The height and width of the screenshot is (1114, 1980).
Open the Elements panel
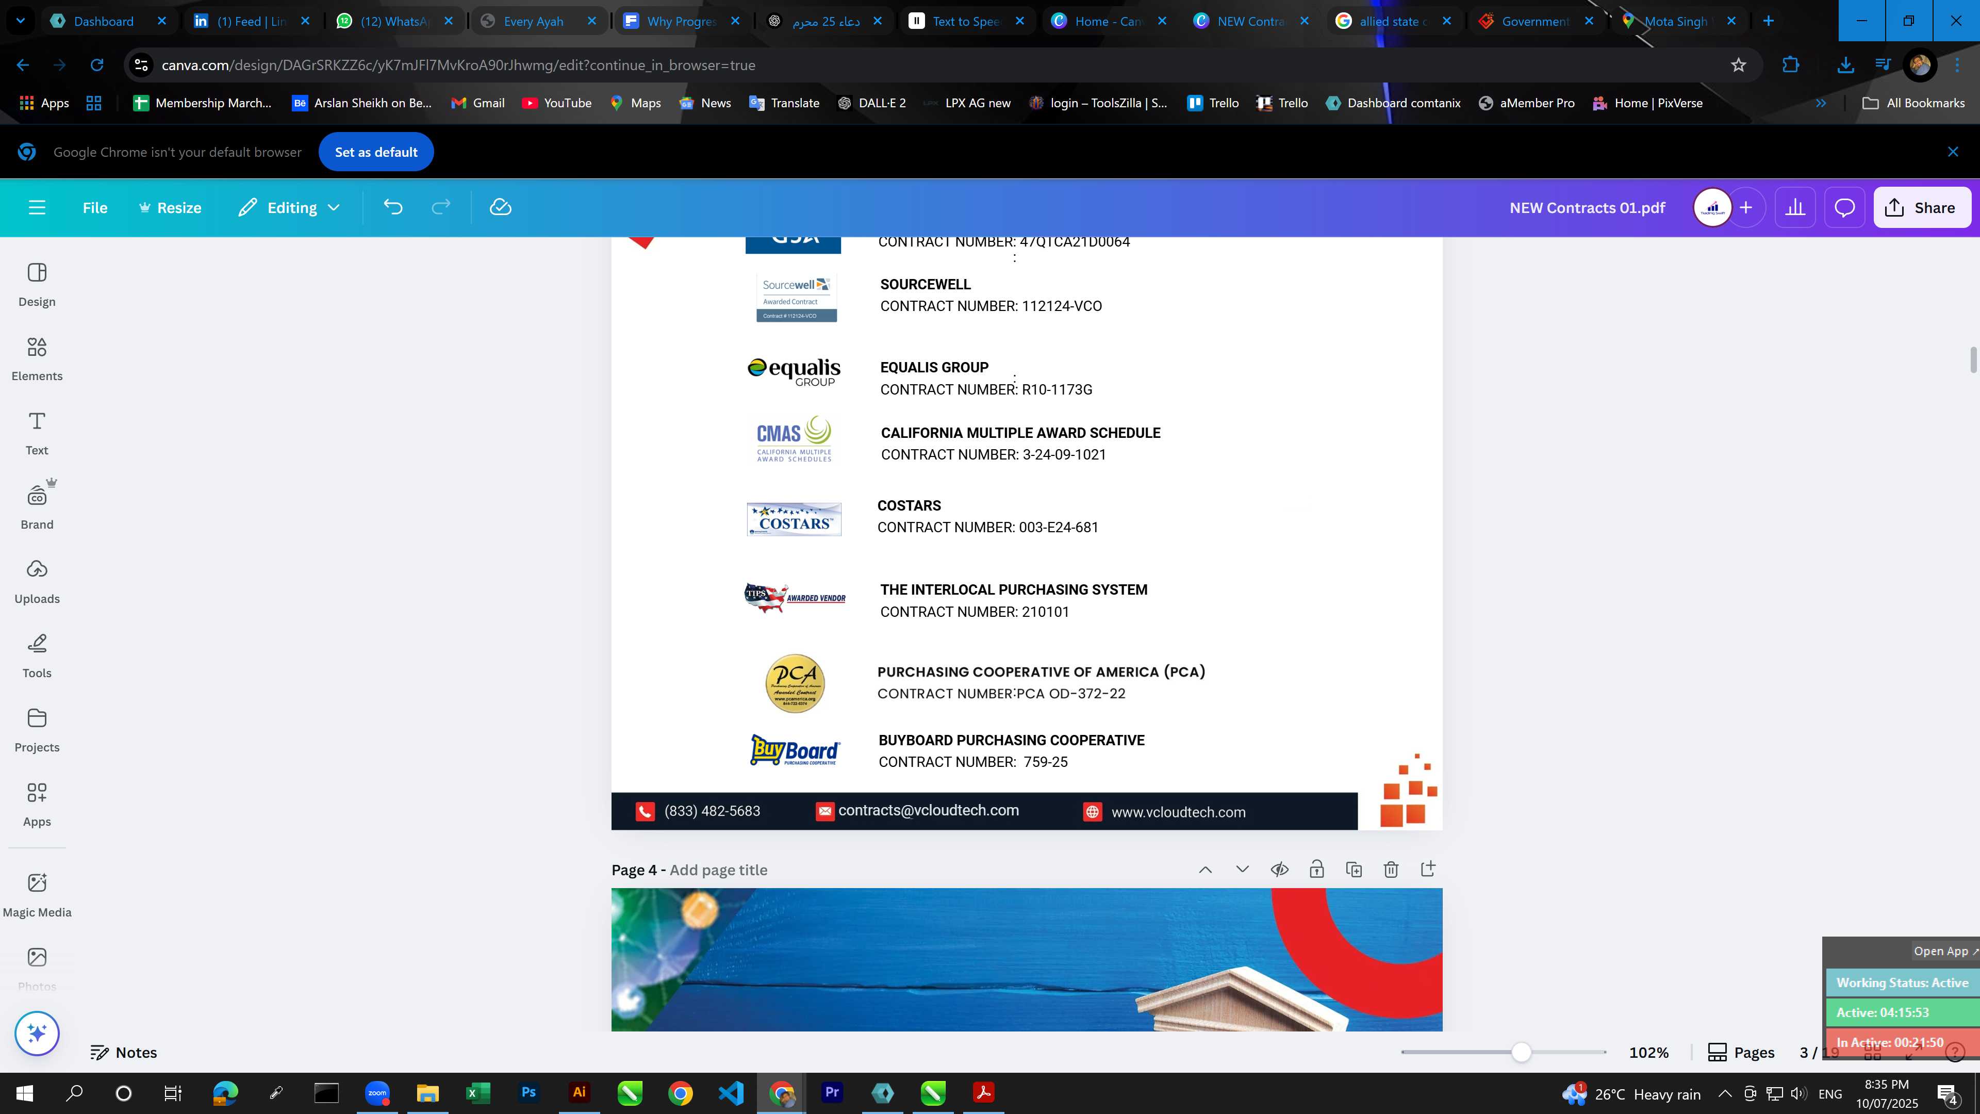tap(37, 359)
